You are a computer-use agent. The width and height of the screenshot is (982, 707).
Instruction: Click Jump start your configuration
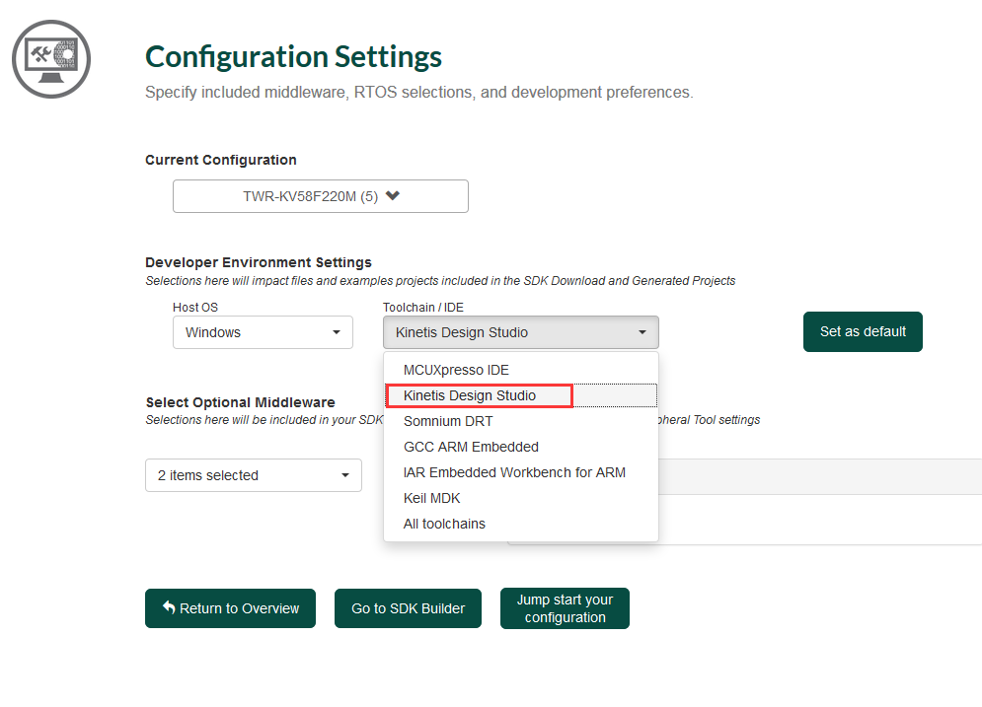565,608
